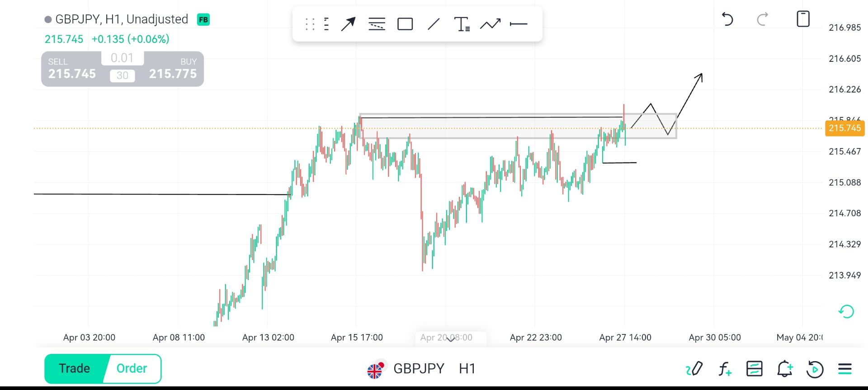868x390 pixels.
Task: Choose the text annotation tool
Action: tap(462, 24)
